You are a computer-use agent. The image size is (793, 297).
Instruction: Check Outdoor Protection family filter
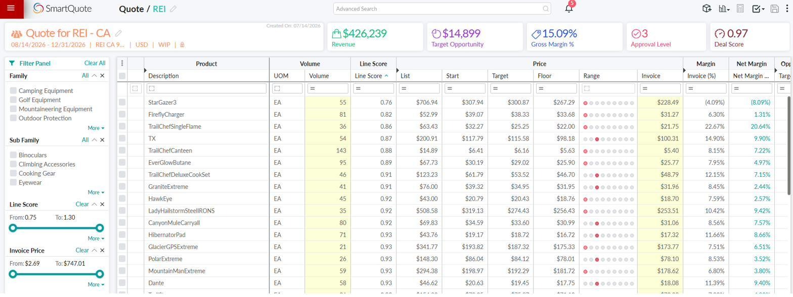click(13, 118)
